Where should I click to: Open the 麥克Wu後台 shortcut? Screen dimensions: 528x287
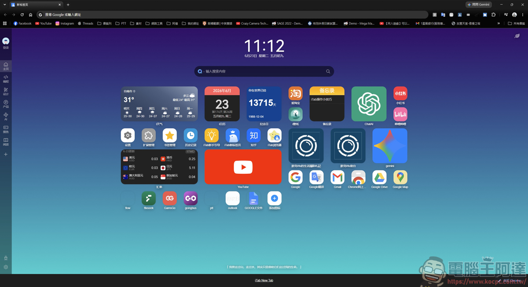(348, 146)
